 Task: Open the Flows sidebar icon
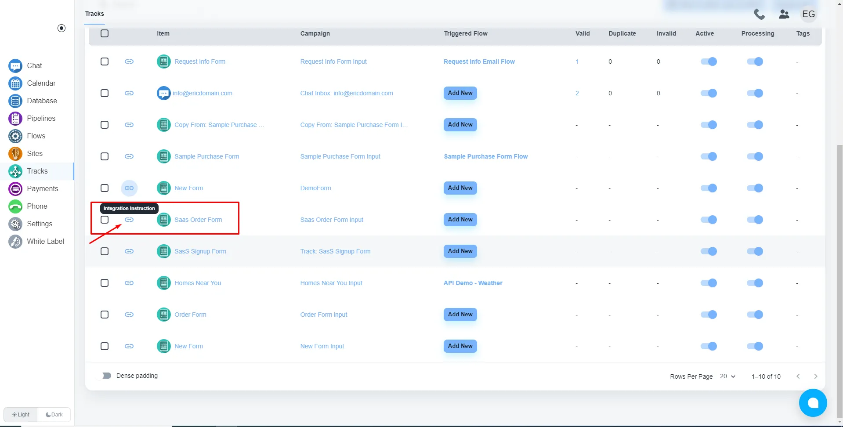15,136
